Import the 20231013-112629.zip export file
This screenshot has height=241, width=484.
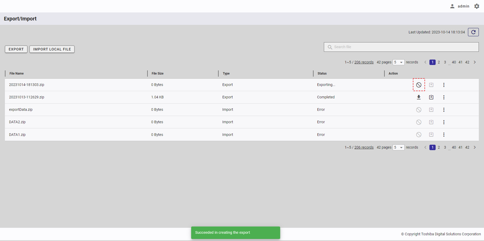431,97
